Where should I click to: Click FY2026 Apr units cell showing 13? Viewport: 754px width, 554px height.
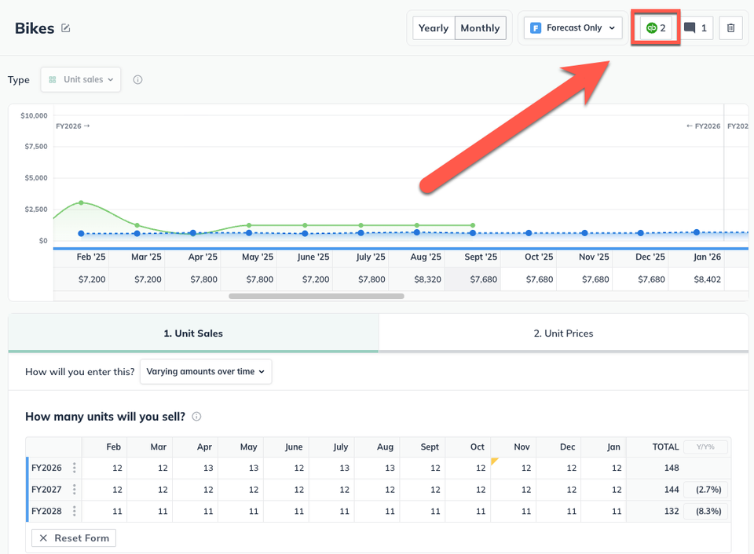[x=196, y=468]
